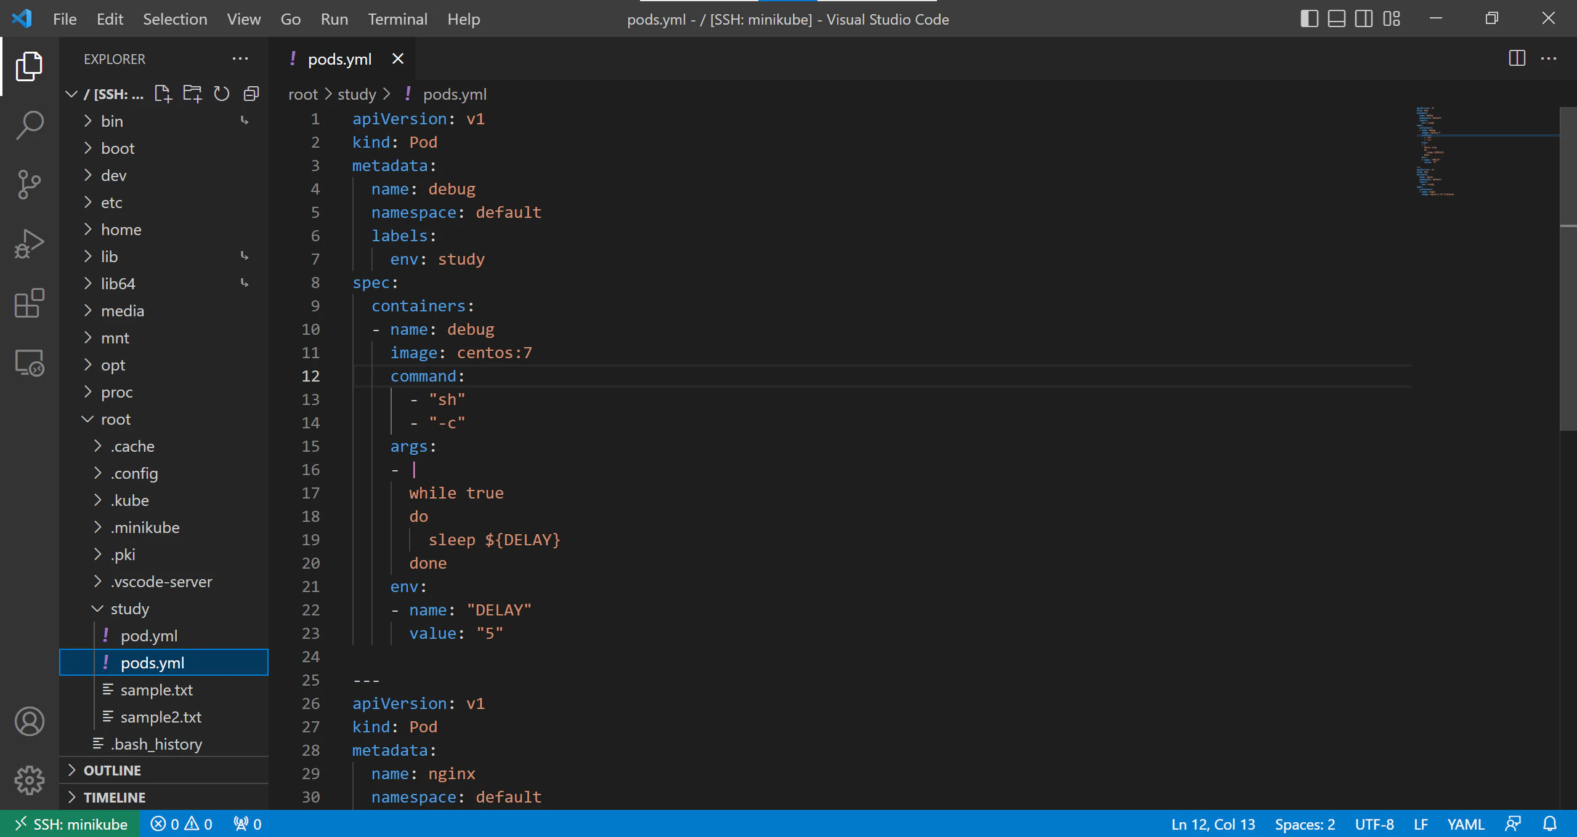
Task: Click Spaces: 2 indentation setting
Action: pos(1305,823)
